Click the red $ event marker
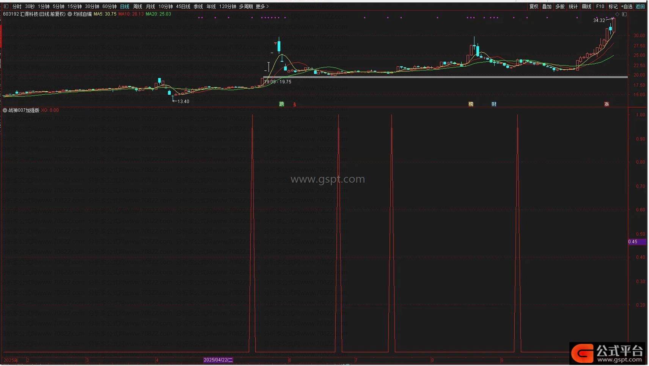The image size is (649, 366). (295, 105)
